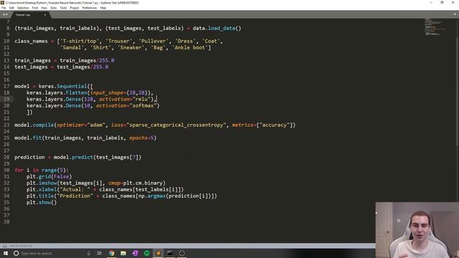The width and height of the screenshot is (459, 258).
Task: Click the minimap code preview
Action: [435, 27]
